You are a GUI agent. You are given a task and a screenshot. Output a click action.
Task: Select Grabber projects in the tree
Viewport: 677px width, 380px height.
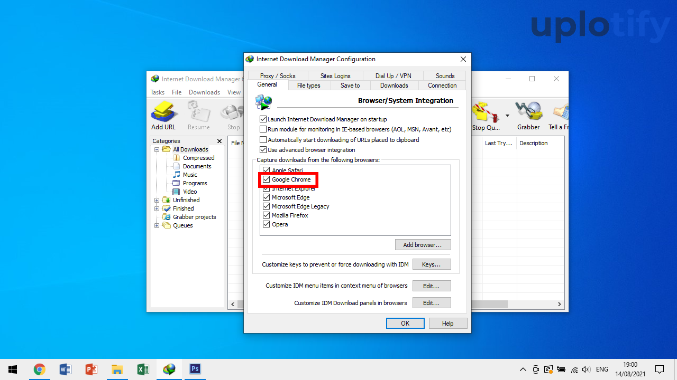tap(194, 217)
